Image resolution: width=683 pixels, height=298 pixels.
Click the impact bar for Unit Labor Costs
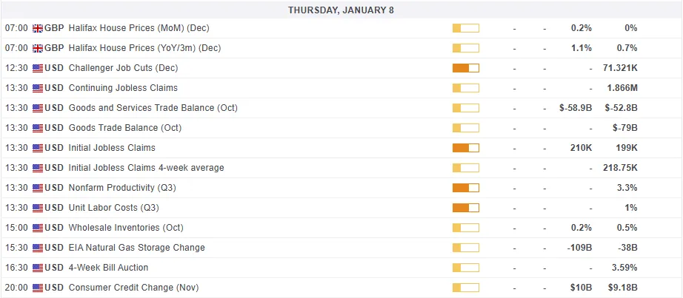(465, 208)
